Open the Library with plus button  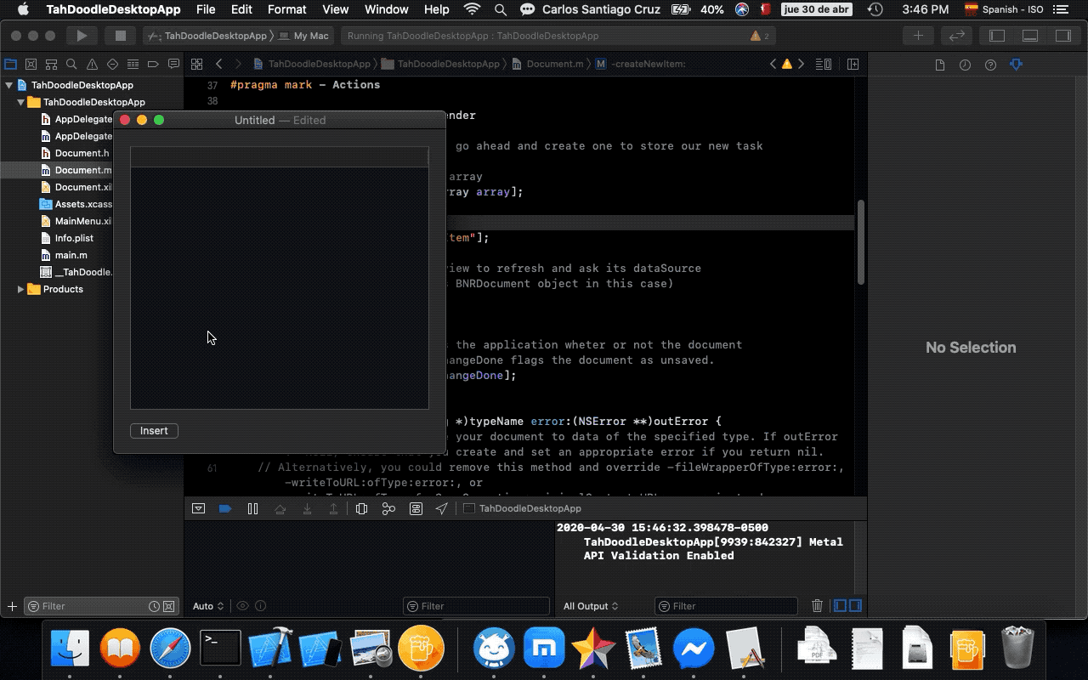[x=918, y=36]
